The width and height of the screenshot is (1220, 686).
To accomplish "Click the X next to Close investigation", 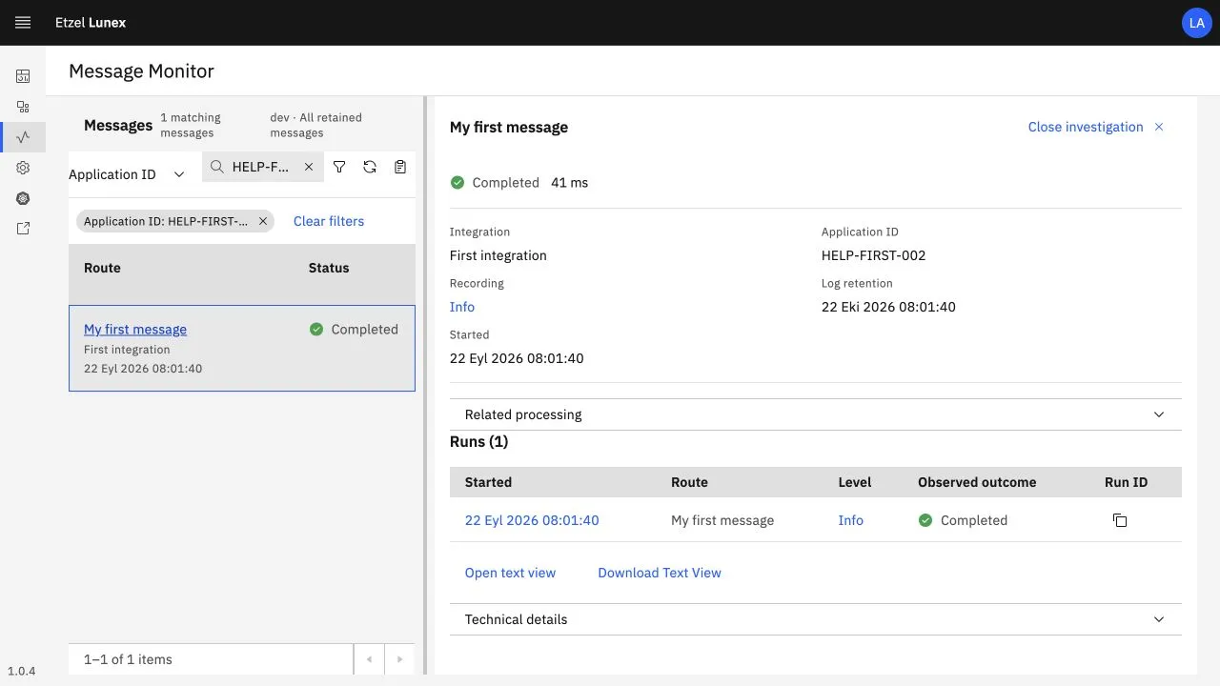I will [x=1159, y=127].
